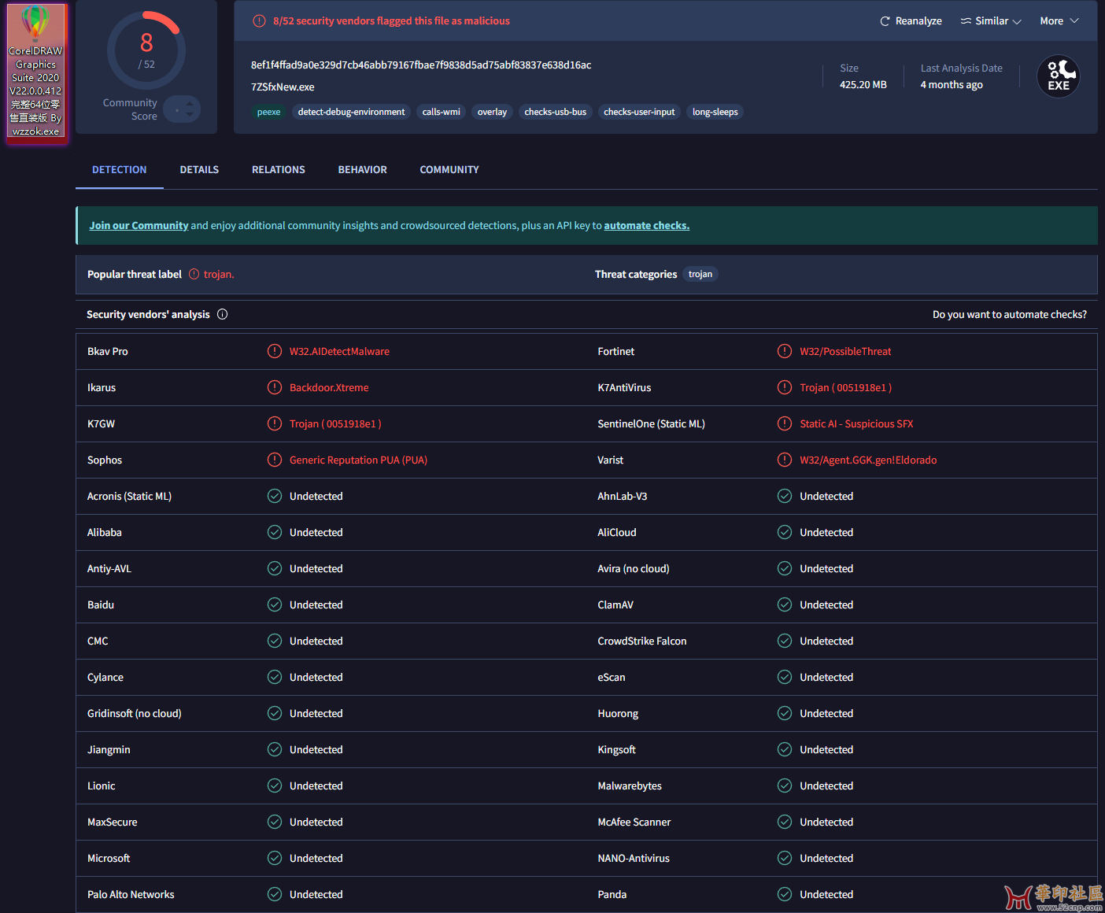
Task: Click Do you want to automate checks
Action: tap(1010, 314)
